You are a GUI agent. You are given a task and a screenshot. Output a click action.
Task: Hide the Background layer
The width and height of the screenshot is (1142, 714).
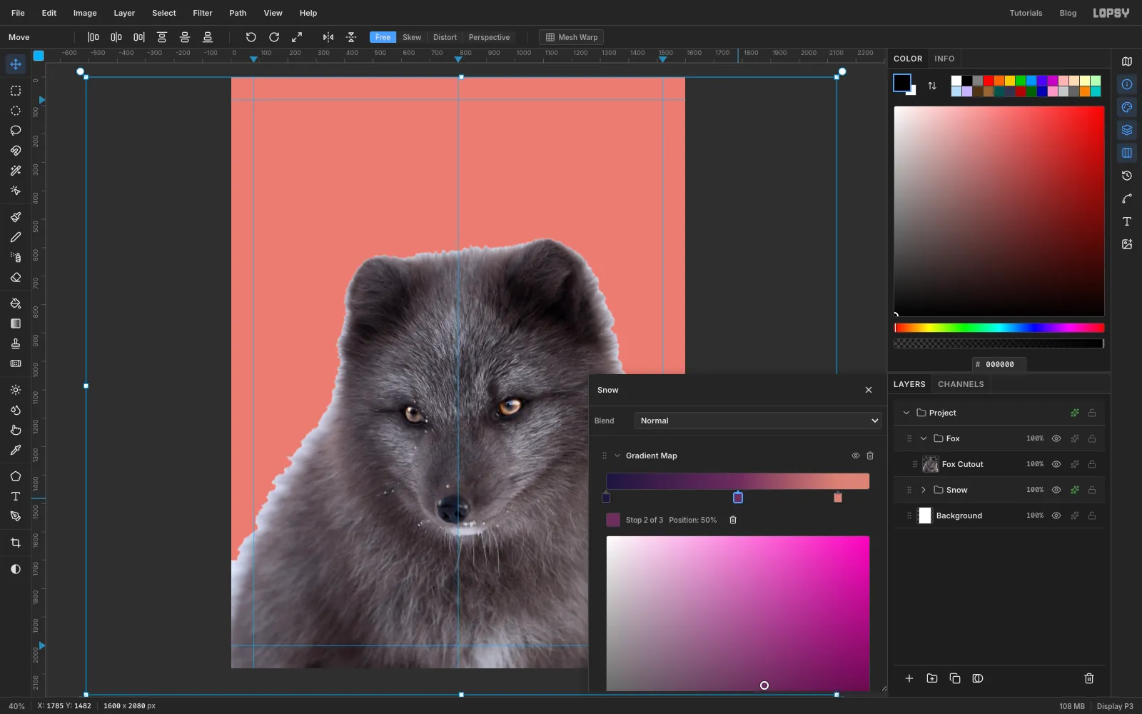pos(1056,516)
